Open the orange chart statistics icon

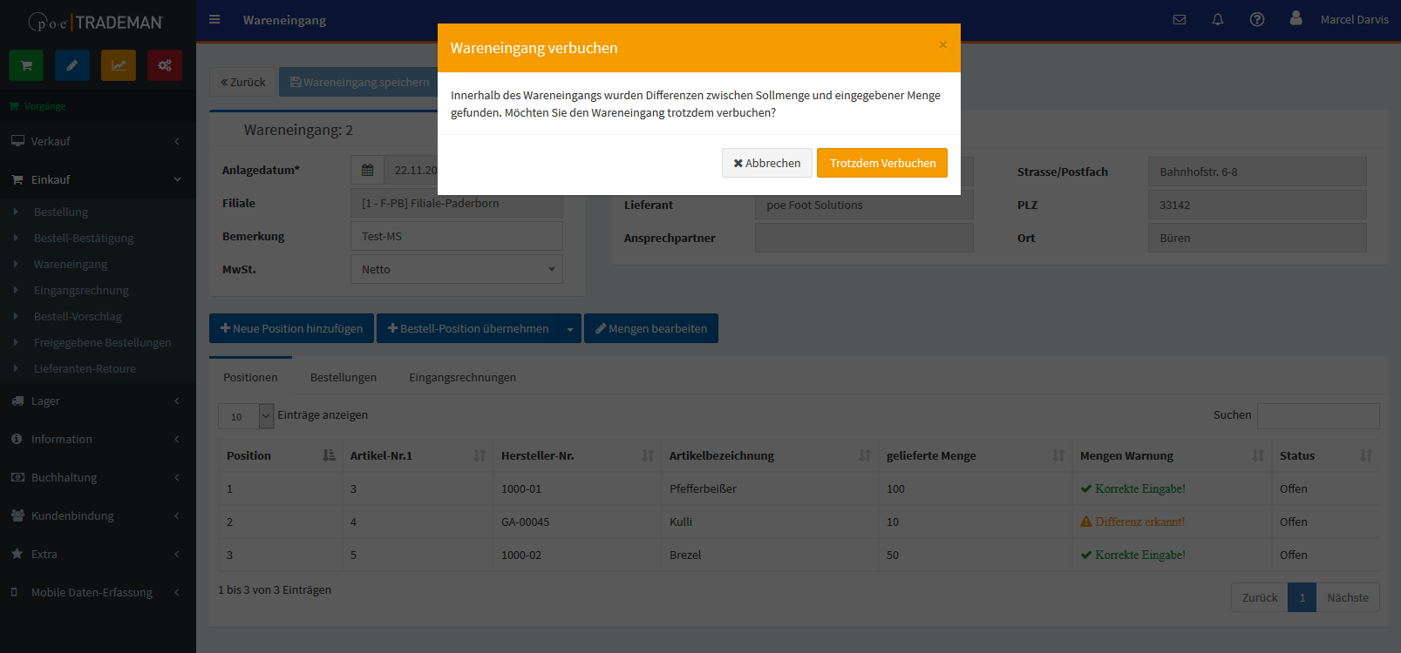[x=119, y=65]
